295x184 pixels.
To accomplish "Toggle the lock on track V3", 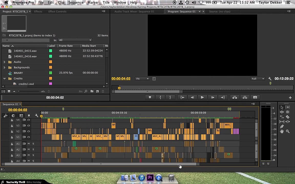I will coord(12,126).
